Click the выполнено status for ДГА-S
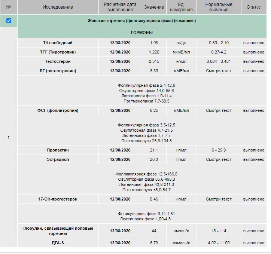 coord(253,243)
